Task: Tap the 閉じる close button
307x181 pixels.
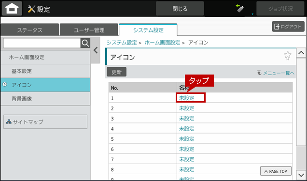Action: 180,9
